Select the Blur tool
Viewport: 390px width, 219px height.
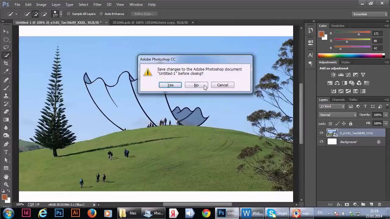pyautogui.click(x=6, y=128)
